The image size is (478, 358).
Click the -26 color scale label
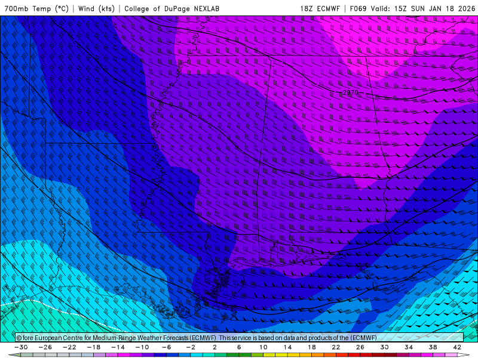pos(45,347)
